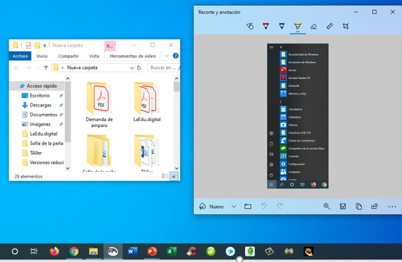Open the highlighter options chevron
The image size is (402, 262).
click(298, 32)
